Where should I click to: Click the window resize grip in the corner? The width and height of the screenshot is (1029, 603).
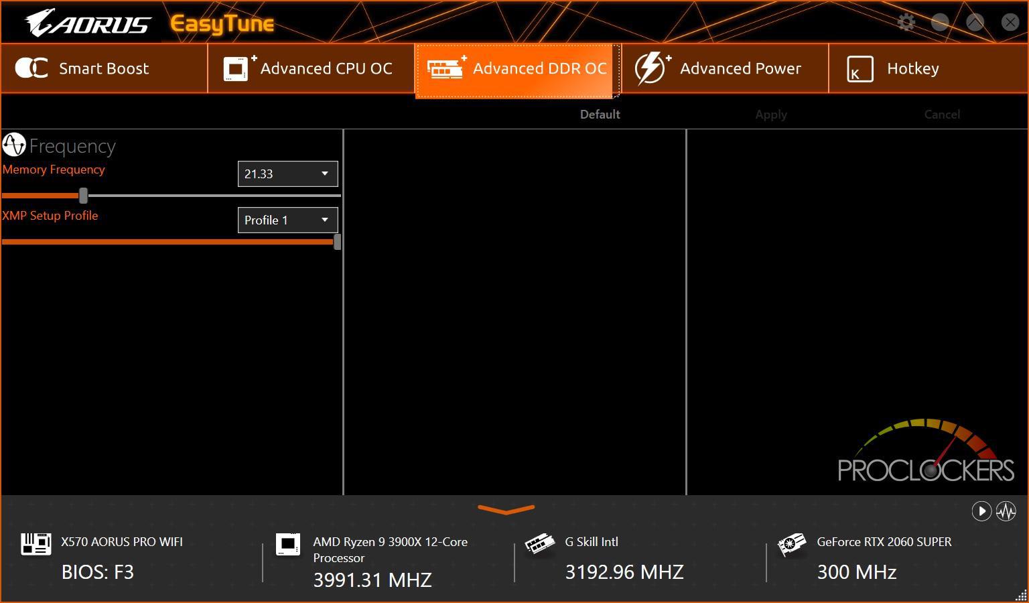pyautogui.click(x=1022, y=596)
